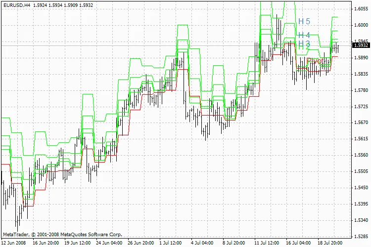The image size is (371, 247).
Task: Click the 12 Jun 2008 date label
Action: point(14,243)
